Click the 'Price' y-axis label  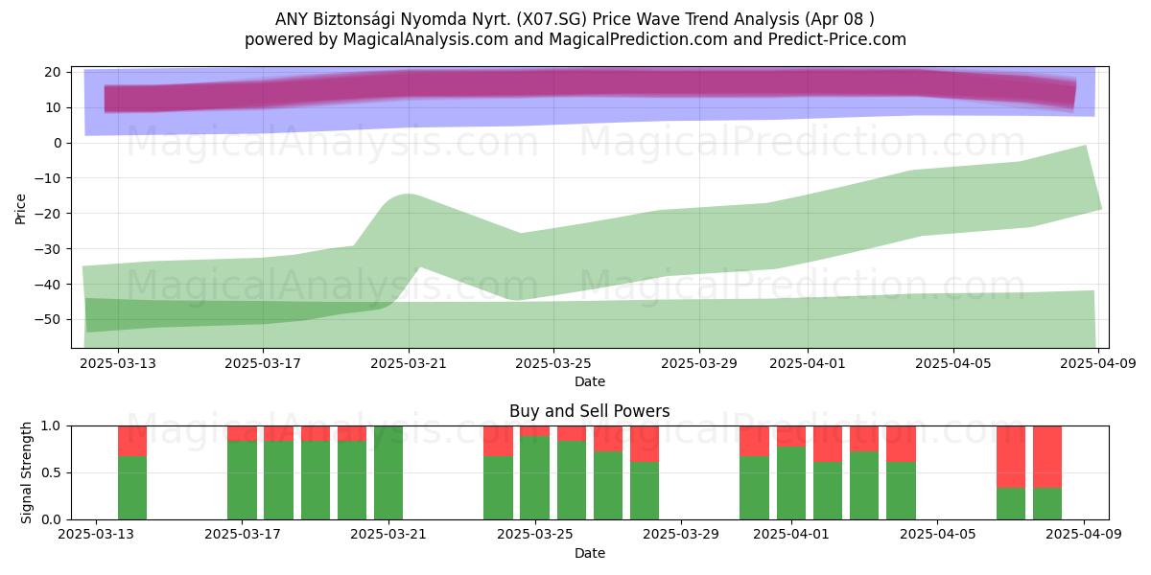tap(21, 208)
